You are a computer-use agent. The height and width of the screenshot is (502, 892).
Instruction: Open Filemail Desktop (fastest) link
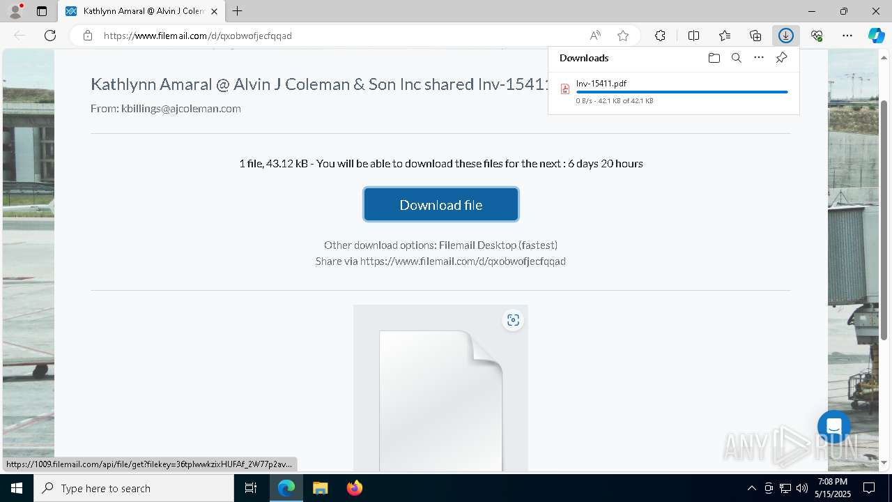point(498,245)
